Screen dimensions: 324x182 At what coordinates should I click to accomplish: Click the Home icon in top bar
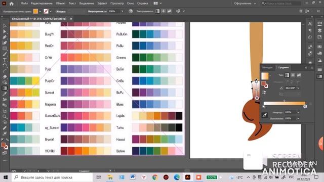pos(12,4)
